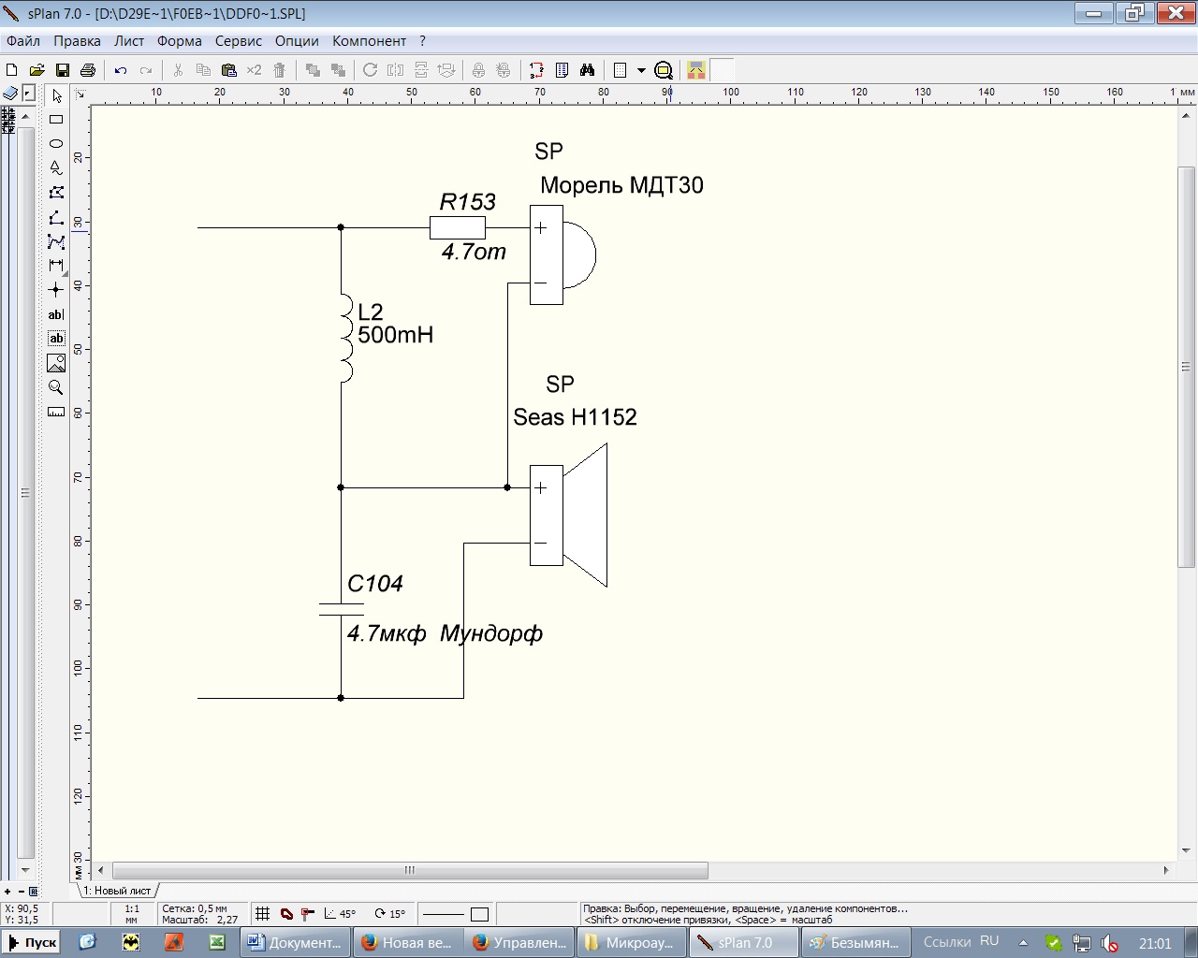Select the rectangle drawing tool
Image resolution: width=1198 pixels, height=958 pixels.
[x=56, y=120]
